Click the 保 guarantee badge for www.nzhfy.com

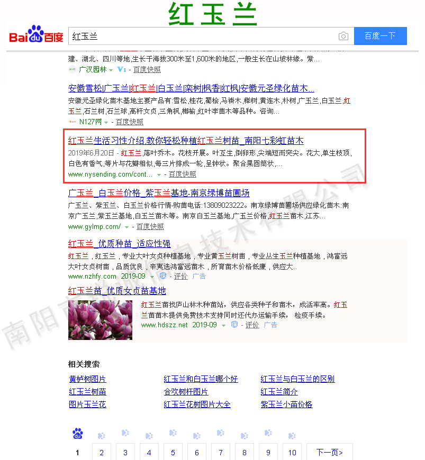[x=163, y=276]
